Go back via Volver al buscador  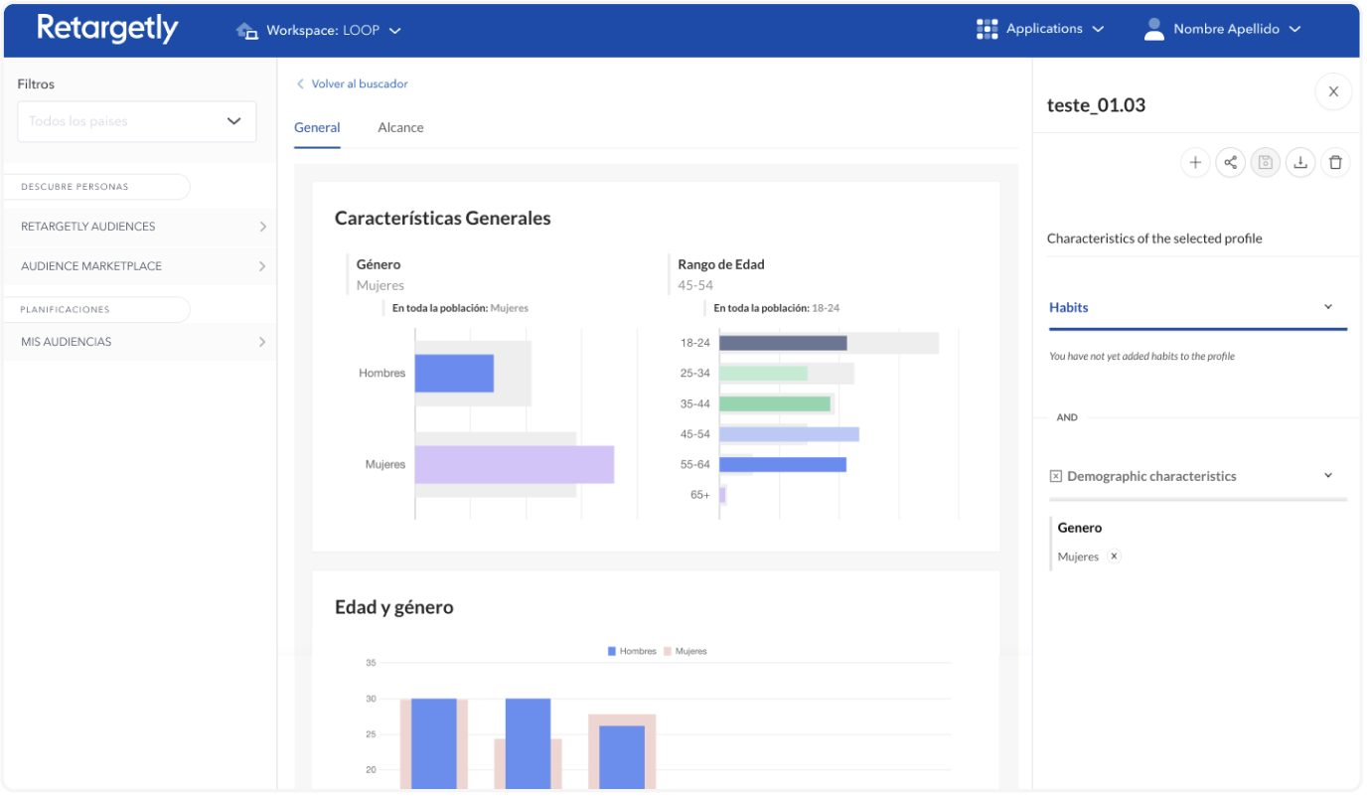coord(352,84)
